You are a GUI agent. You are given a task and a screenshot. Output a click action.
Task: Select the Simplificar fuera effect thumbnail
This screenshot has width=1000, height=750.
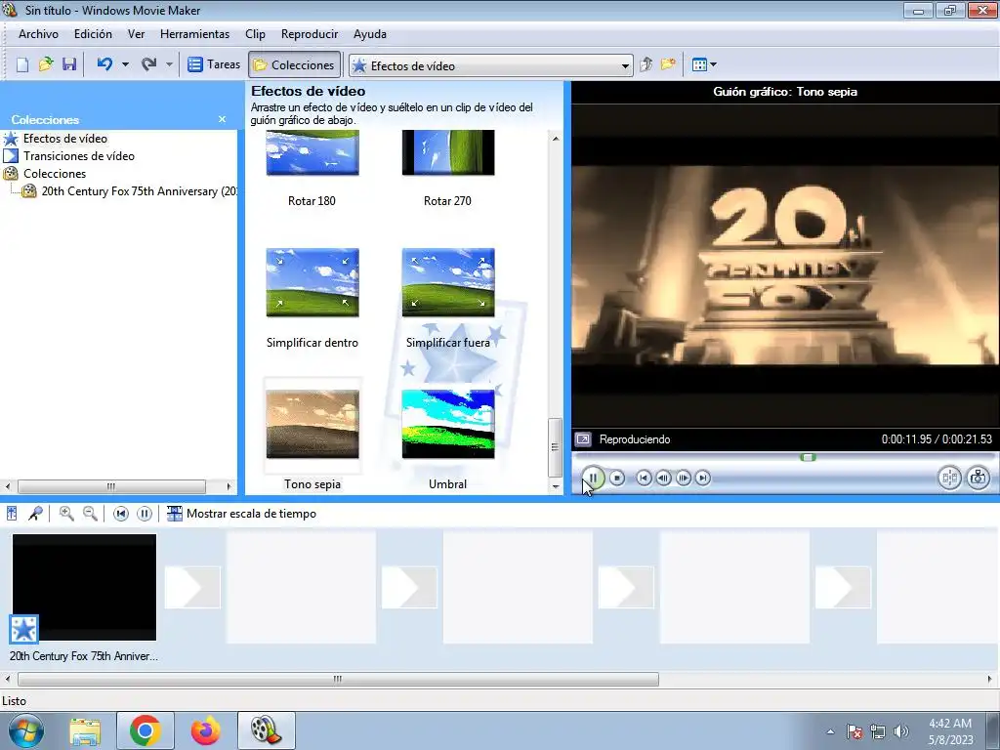(447, 282)
